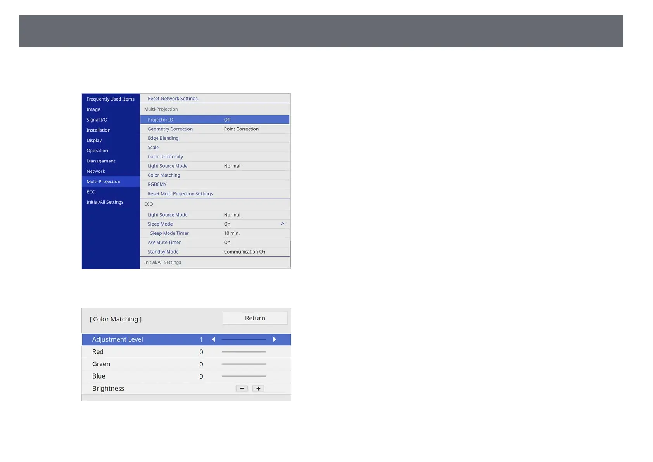Select the Sleep Mode row

pos(215,224)
